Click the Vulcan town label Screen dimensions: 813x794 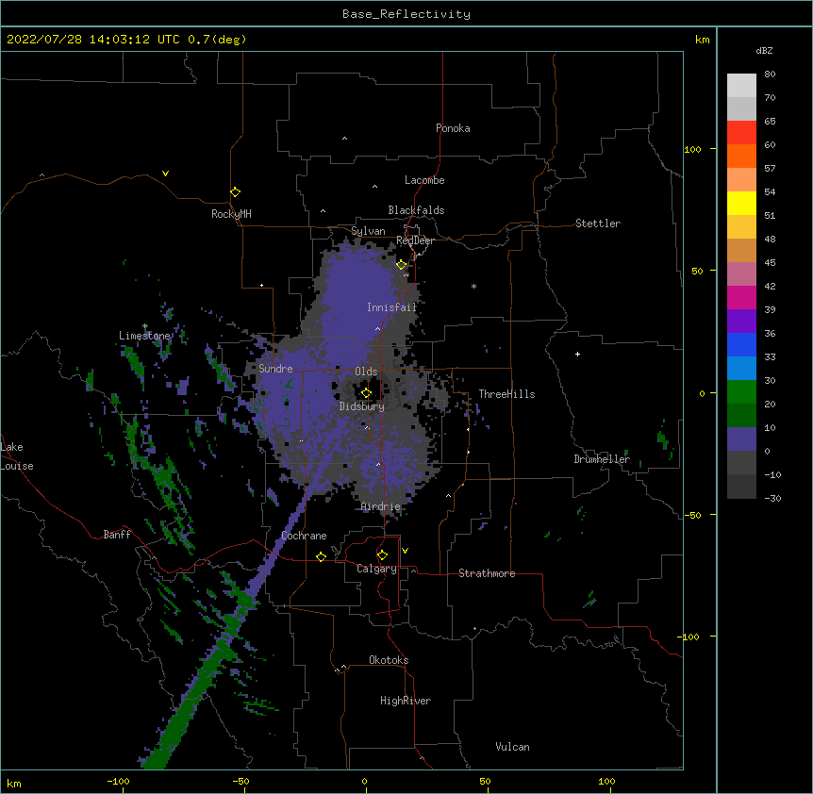(x=513, y=747)
